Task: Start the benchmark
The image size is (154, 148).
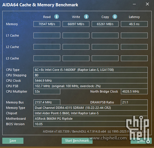Action: [77, 141]
